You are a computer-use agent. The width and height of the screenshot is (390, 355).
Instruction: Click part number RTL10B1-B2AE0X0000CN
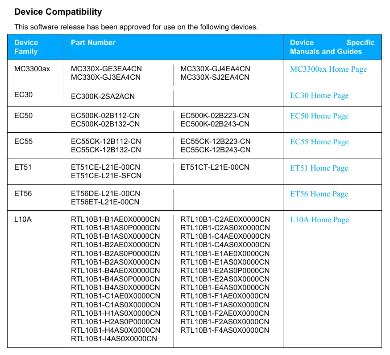click(116, 245)
